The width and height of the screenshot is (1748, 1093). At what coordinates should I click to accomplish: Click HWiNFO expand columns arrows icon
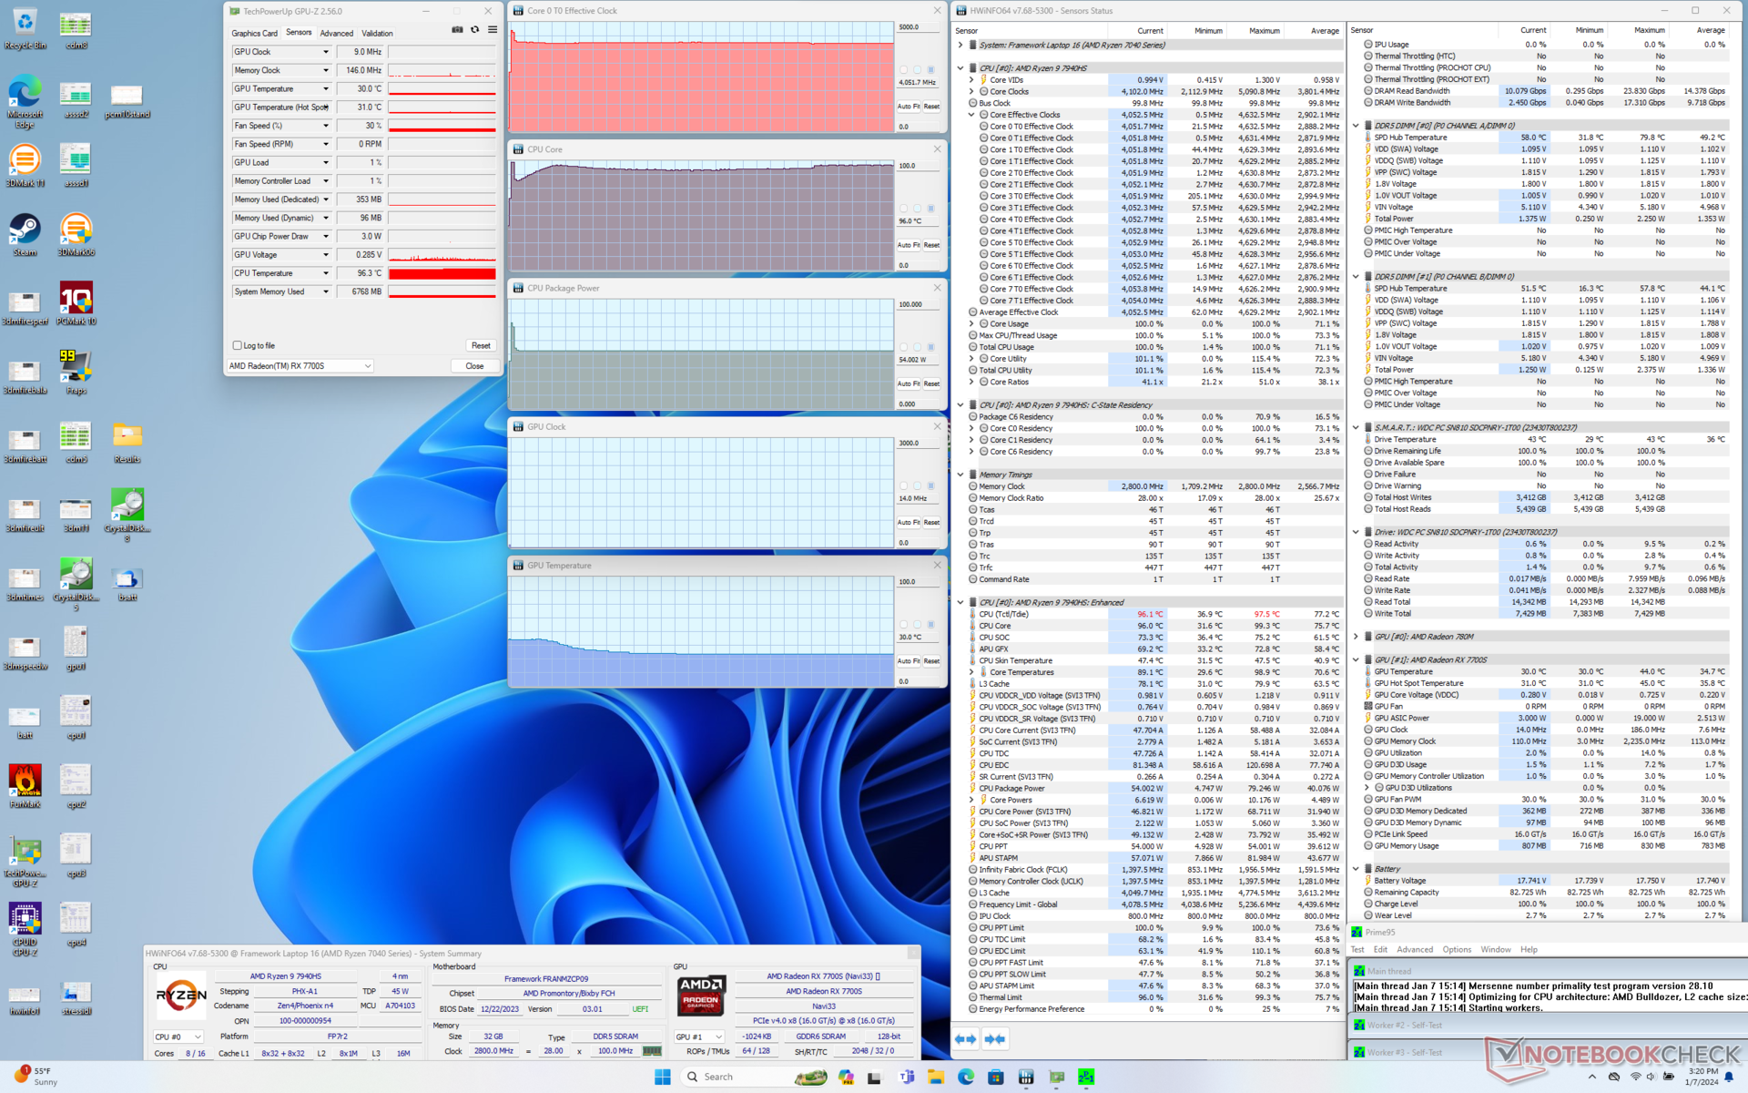coord(965,1038)
